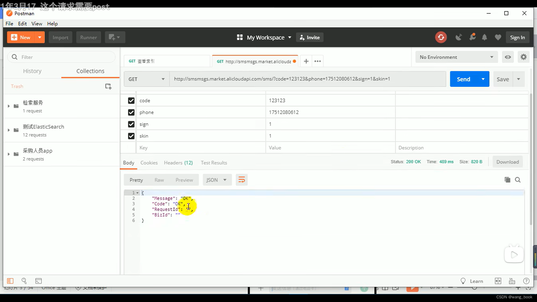The height and width of the screenshot is (302, 537).
Task: Click the Import button
Action: pyautogui.click(x=60, y=37)
